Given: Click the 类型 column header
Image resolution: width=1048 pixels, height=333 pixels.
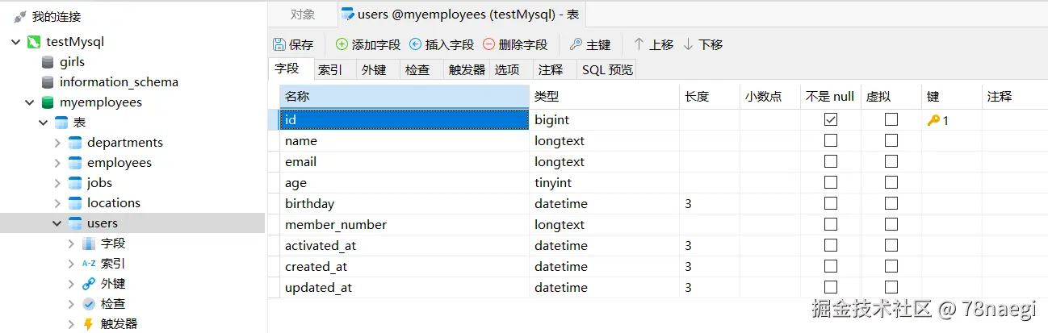Looking at the screenshot, I should [x=604, y=97].
